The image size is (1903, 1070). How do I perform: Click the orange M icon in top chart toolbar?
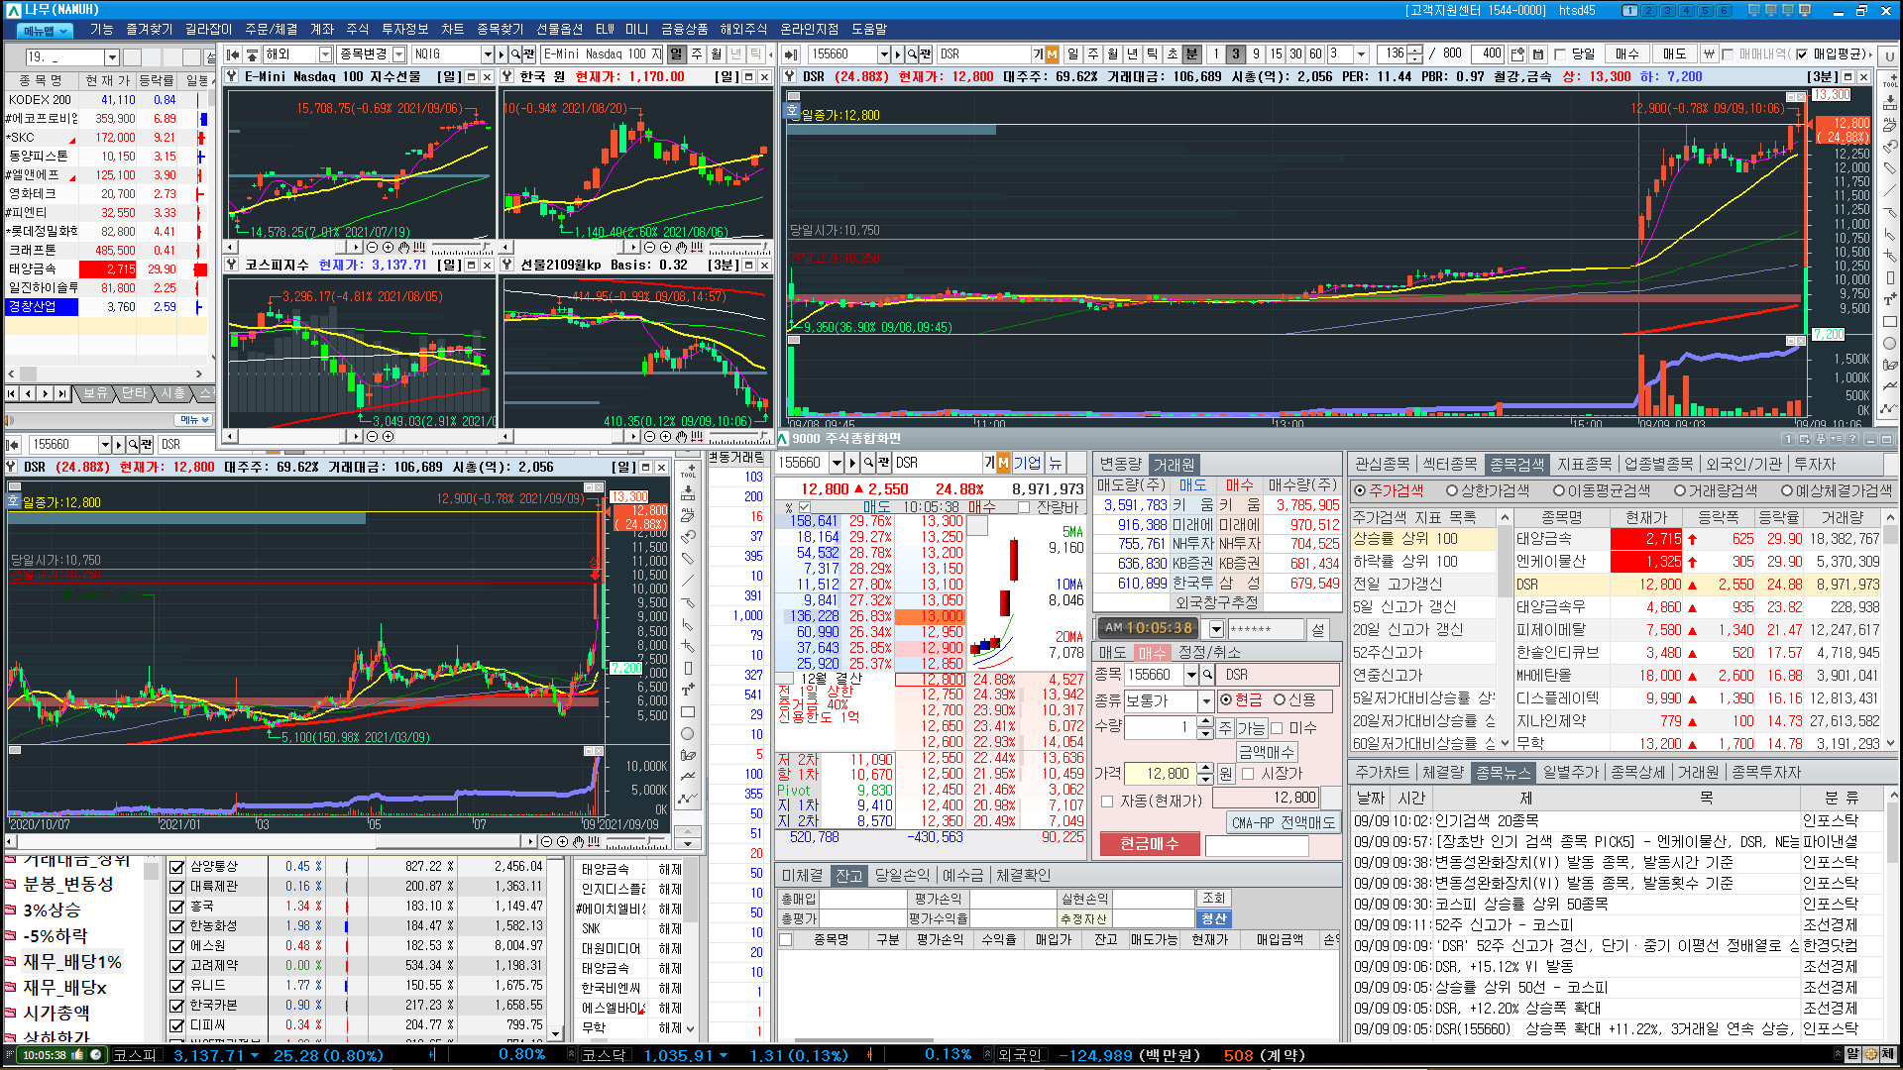pyautogui.click(x=1052, y=54)
